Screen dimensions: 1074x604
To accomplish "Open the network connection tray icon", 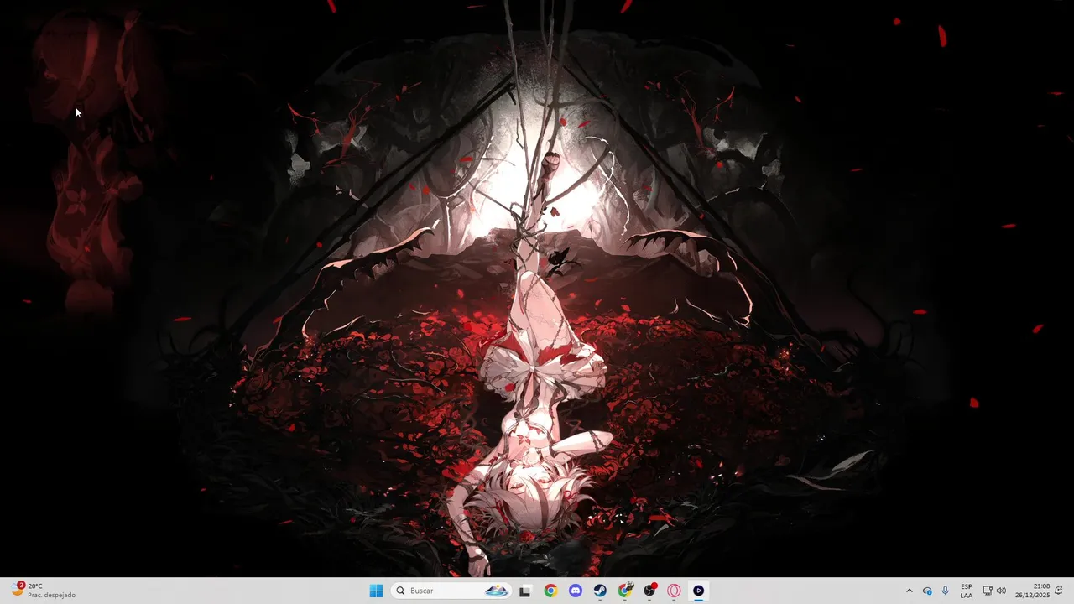I will [x=988, y=591].
